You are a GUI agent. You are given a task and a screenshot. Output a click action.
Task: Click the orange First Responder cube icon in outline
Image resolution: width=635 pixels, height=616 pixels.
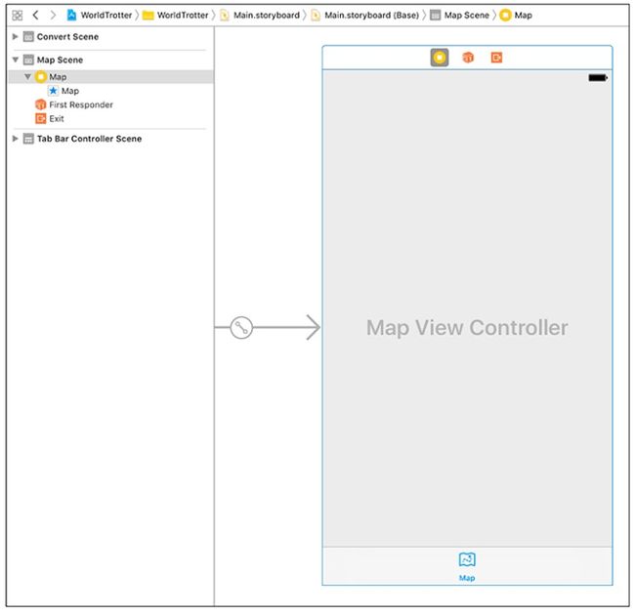(40, 104)
